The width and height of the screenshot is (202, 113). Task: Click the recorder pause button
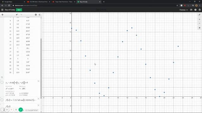coord(16,110)
